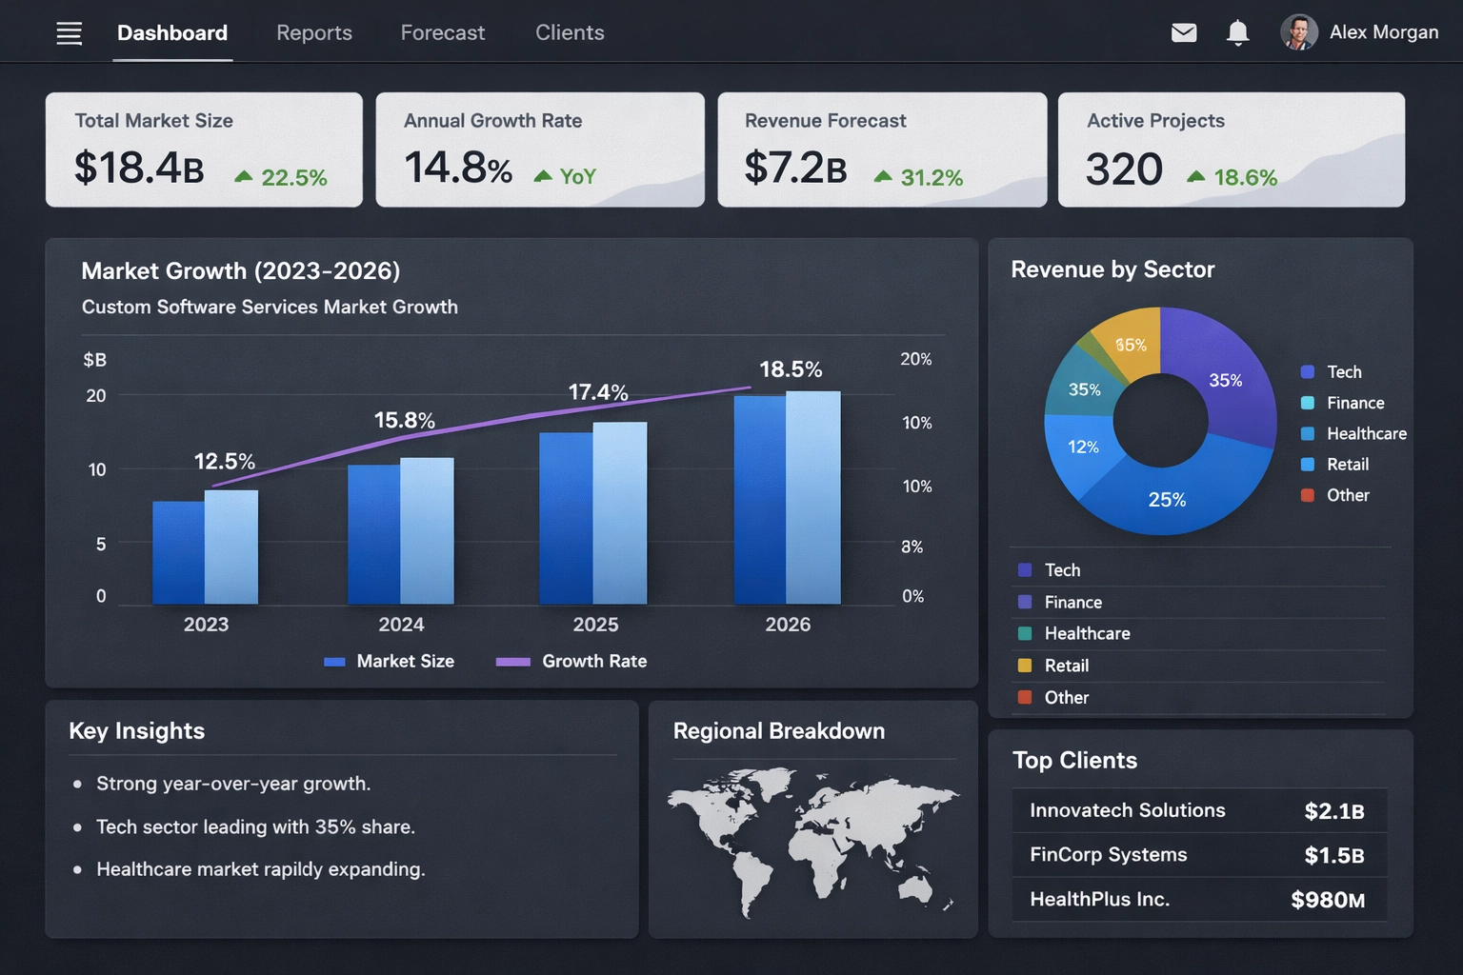Open the Forecast tab
Screen dimensions: 1463x975
pos(442,32)
